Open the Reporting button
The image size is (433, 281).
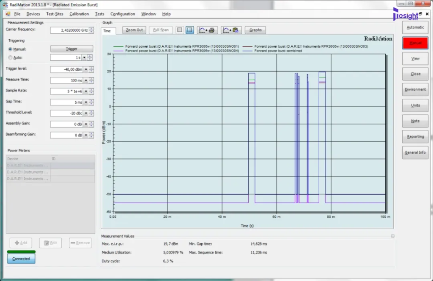pyautogui.click(x=415, y=137)
